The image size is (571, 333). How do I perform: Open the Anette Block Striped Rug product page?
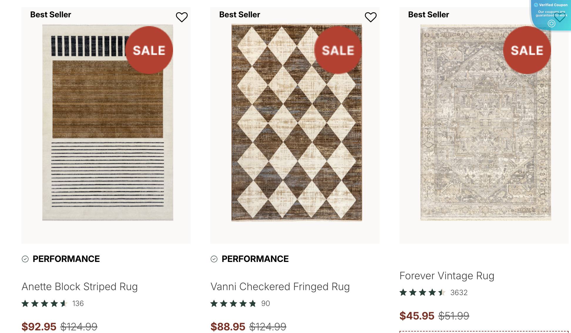coord(80,287)
